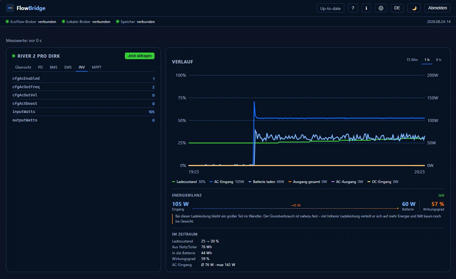The width and height of the screenshot is (456, 279).
Task: Click the 60 W Batterie value
Action: click(x=409, y=204)
